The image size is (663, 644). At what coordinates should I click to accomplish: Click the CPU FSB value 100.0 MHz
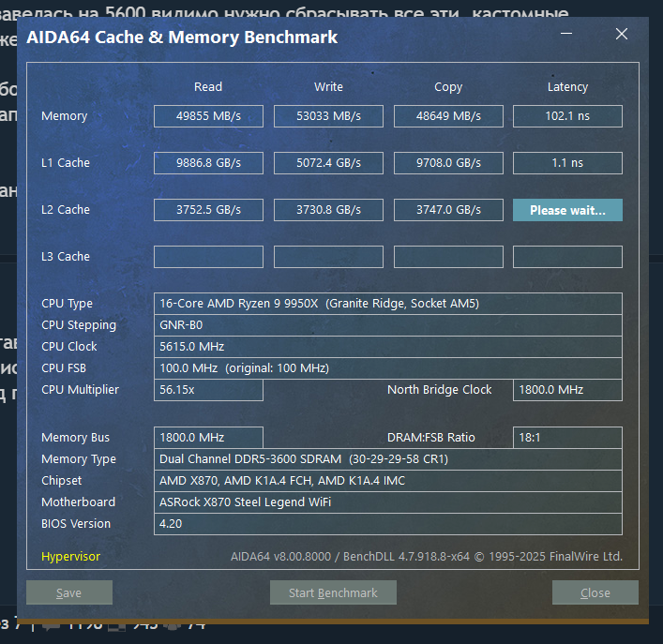(388, 368)
